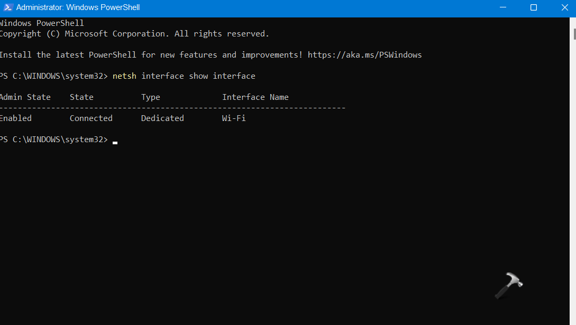
Task: Minimize the PowerShell window
Action: (505, 8)
